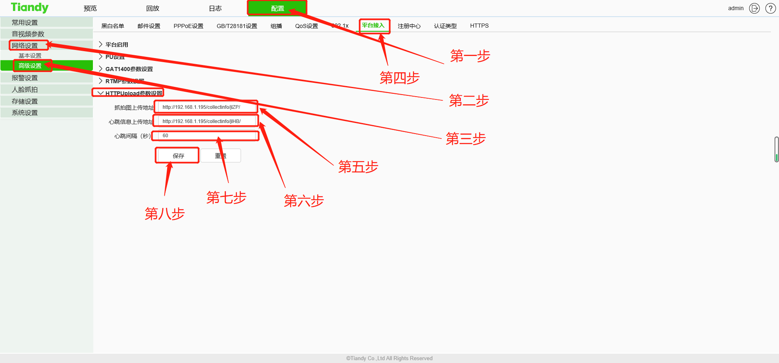Viewport: 779px width, 363px height.
Task: Click the Tiandy logo
Action: tap(30, 8)
